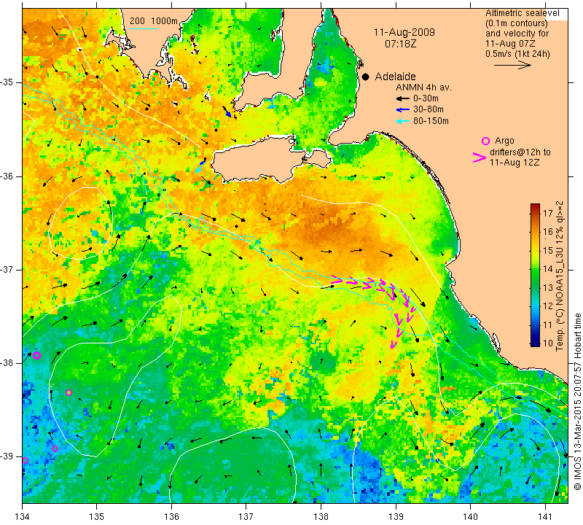The height and width of the screenshot is (525, 583).
Task: Click the magenta drifter track head near -37.8
Action: 393,345
